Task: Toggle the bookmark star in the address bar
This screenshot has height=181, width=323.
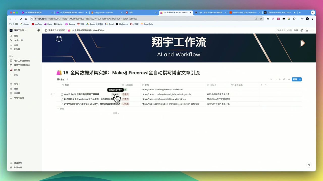Action: click(261, 19)
